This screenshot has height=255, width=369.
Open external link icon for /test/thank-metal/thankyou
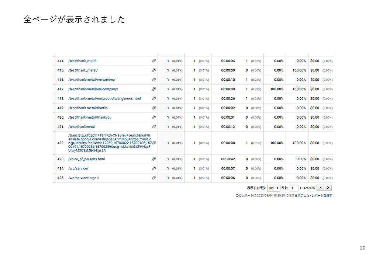pyautogui.click(x=154, y=117)
